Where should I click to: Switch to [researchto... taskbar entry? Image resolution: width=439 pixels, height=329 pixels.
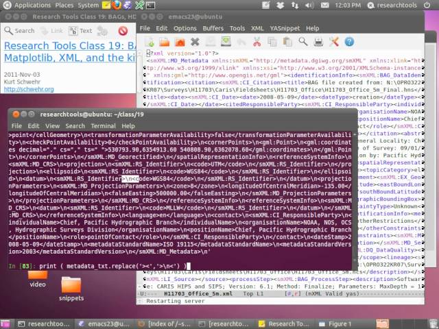[224, 324]
